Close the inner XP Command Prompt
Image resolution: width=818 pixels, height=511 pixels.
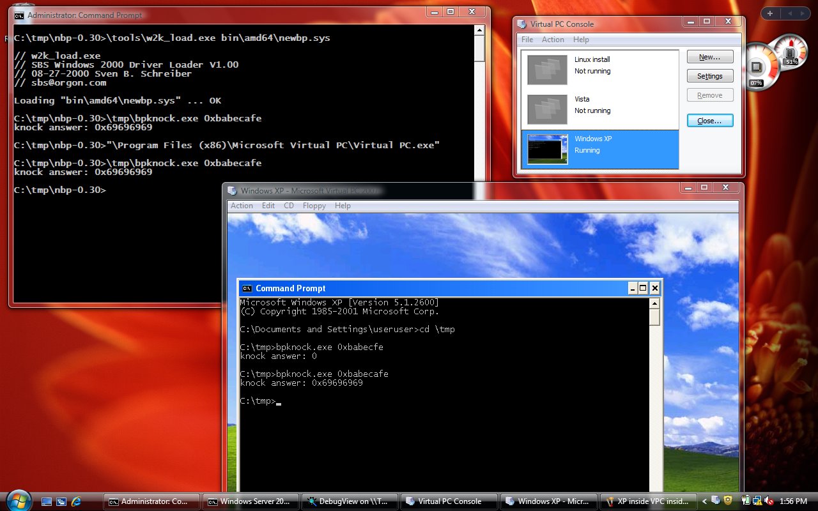[654, 288]
